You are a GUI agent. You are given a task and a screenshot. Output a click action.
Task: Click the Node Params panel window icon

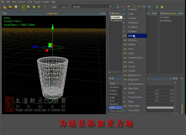tap(110, 78)
